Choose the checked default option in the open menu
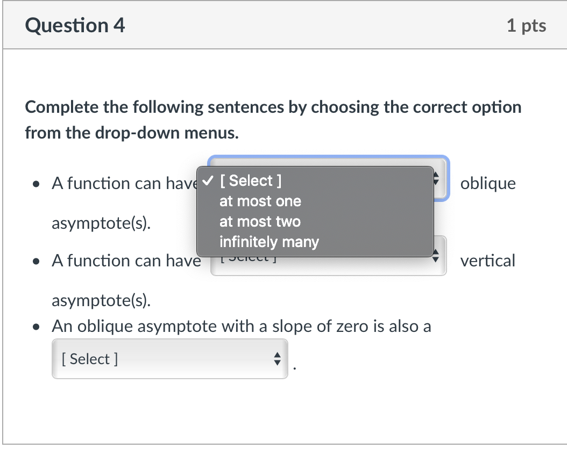Image resolution: width=567 pixels, height=449 pixels. (x=250, y=180)
